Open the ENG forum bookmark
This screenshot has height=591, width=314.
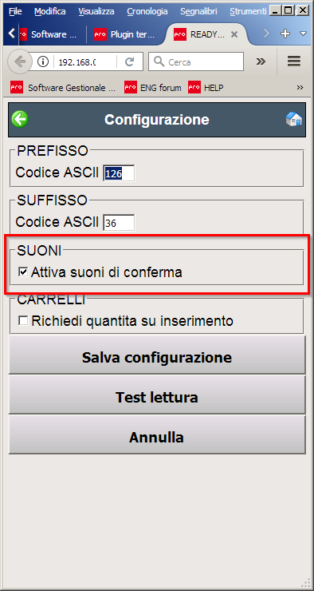coord(153,88)
